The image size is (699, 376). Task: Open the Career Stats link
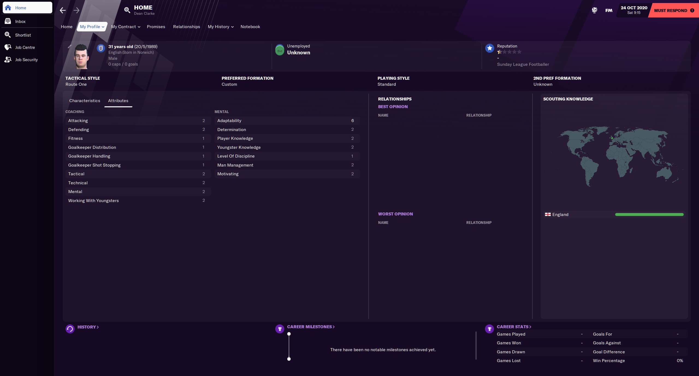(x=514, y=327)
